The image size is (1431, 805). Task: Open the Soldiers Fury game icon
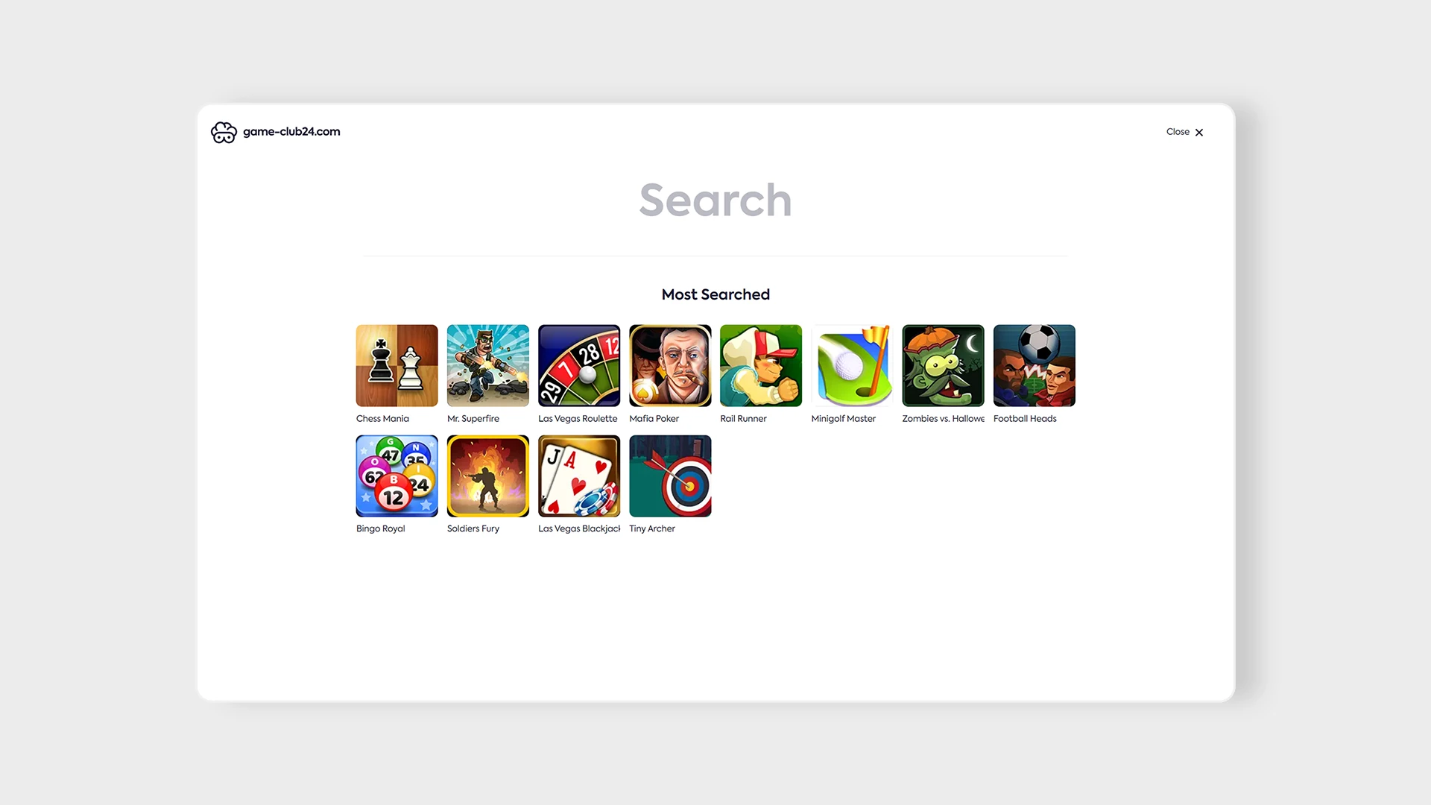click(487, 476)
